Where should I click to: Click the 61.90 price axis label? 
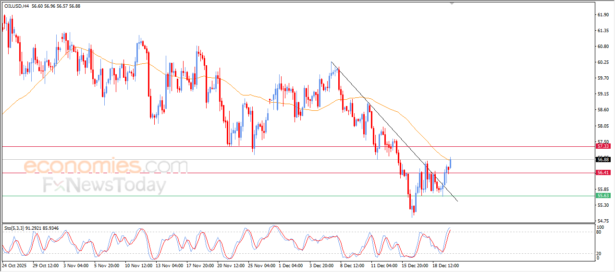(603, 15)
